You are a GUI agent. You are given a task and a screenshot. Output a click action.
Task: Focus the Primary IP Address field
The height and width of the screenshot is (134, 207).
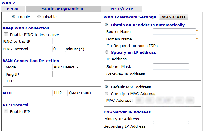[x=171, y=119]
